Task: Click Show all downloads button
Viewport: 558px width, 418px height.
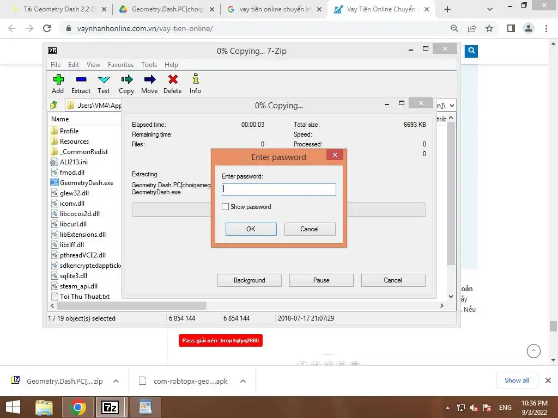Action: [x=517, y=380]
